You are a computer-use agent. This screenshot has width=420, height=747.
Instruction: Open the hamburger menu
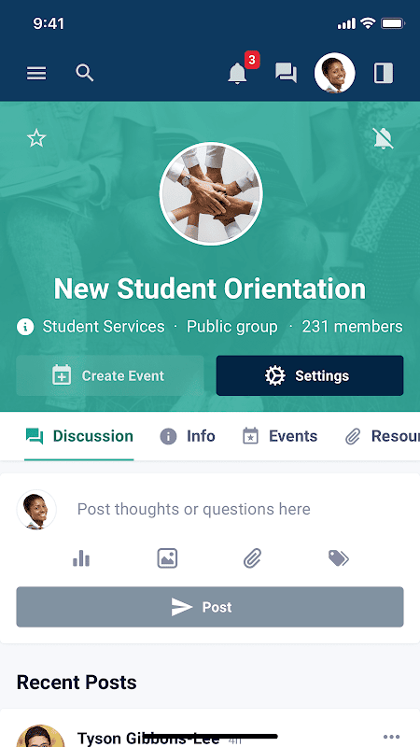(36, 73)
